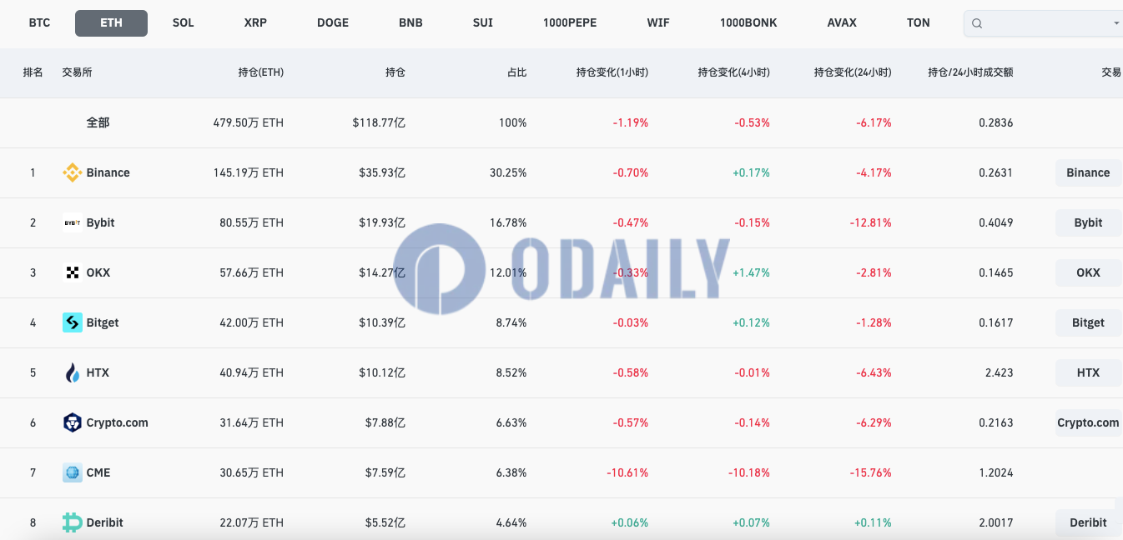Click the Bybit trade button
Screen dimensions: 1123x540
tap(1089, 222)
